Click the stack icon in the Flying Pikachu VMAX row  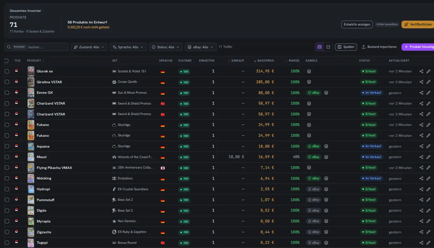(x=309, y=168)
